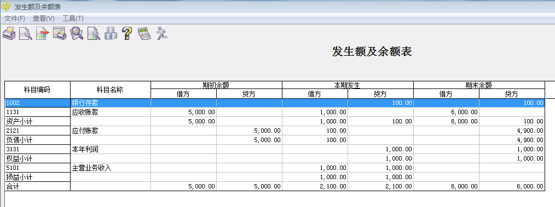The width and height of the screenshot is (555, 207).
Task: Click the table-with-printer setup icon
Action: (x=60, y=33)
